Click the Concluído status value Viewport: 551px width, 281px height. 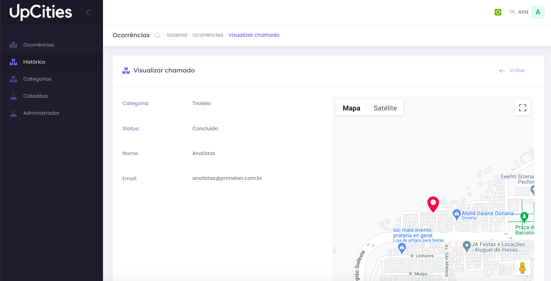(x=205, y=129)
